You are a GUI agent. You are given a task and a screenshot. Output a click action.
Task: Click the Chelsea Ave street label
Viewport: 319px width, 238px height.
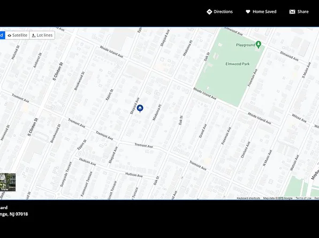pos(245,150)
